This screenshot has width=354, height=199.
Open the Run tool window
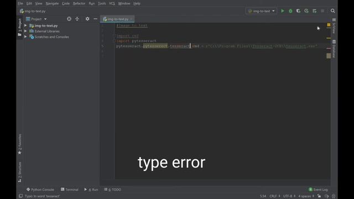(91, 190)
